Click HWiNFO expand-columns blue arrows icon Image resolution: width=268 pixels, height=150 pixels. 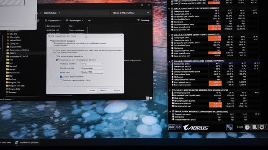171,127
